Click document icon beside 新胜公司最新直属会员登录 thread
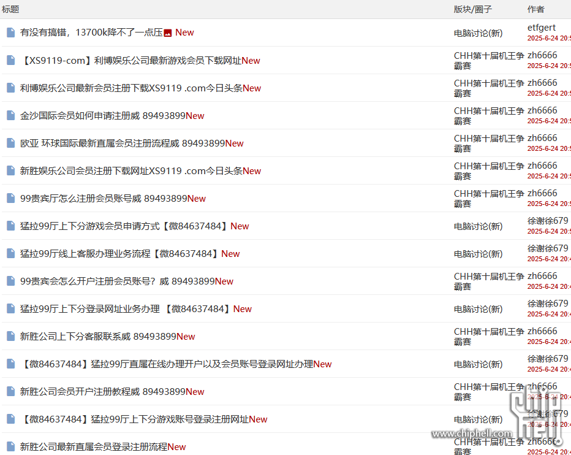Screen dimensions: 571x455 (x=11, y=446)
